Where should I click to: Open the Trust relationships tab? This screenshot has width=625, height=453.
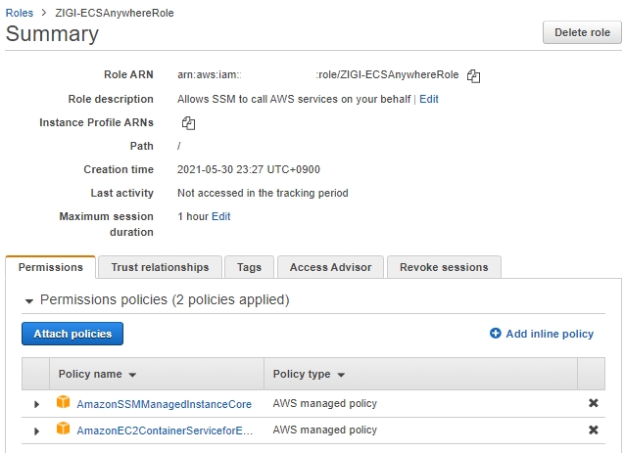pos(160,267)
